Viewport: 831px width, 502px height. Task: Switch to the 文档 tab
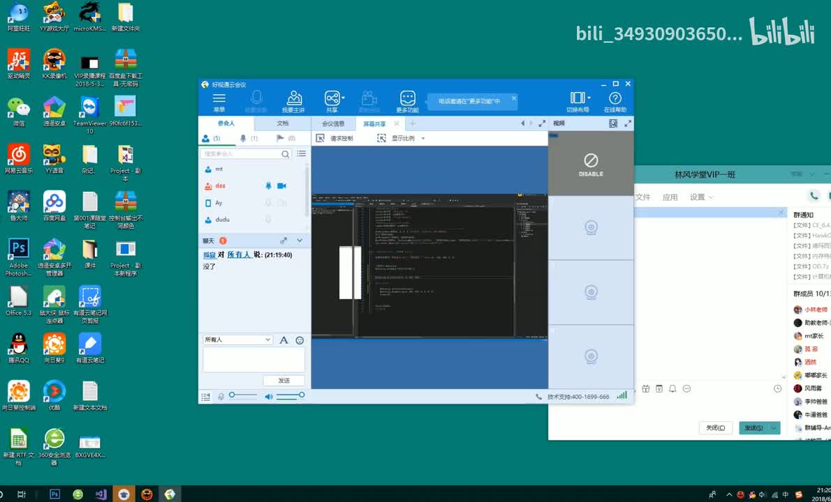pos(283,123)
